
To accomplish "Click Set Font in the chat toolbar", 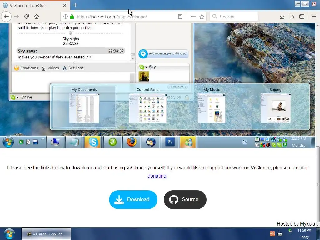I will click(73, 68).
